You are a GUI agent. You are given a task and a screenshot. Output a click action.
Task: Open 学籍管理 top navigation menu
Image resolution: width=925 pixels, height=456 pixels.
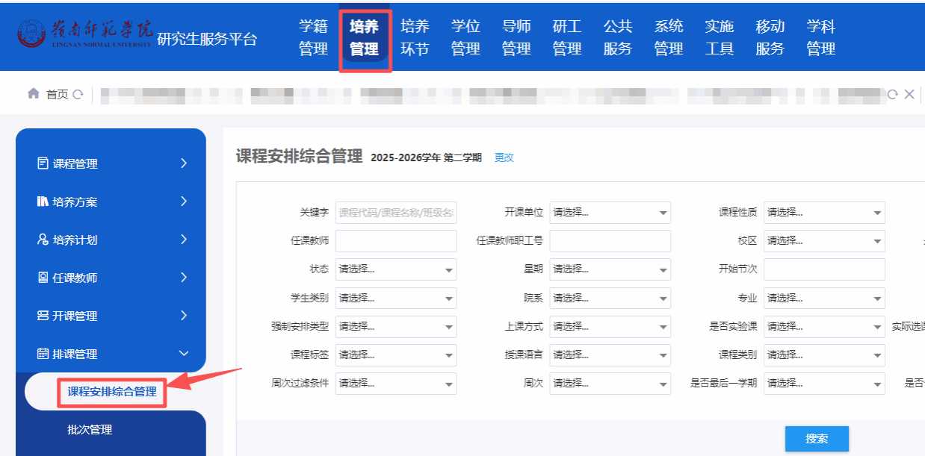313,37
